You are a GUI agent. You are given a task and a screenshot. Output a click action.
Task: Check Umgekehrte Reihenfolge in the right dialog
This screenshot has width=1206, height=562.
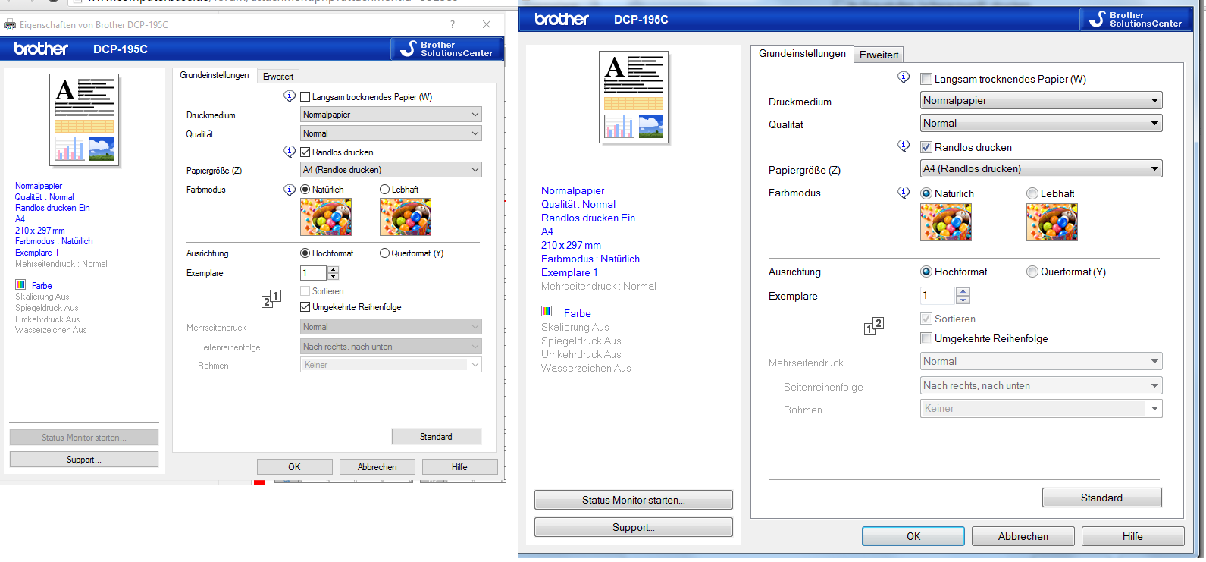926,338
